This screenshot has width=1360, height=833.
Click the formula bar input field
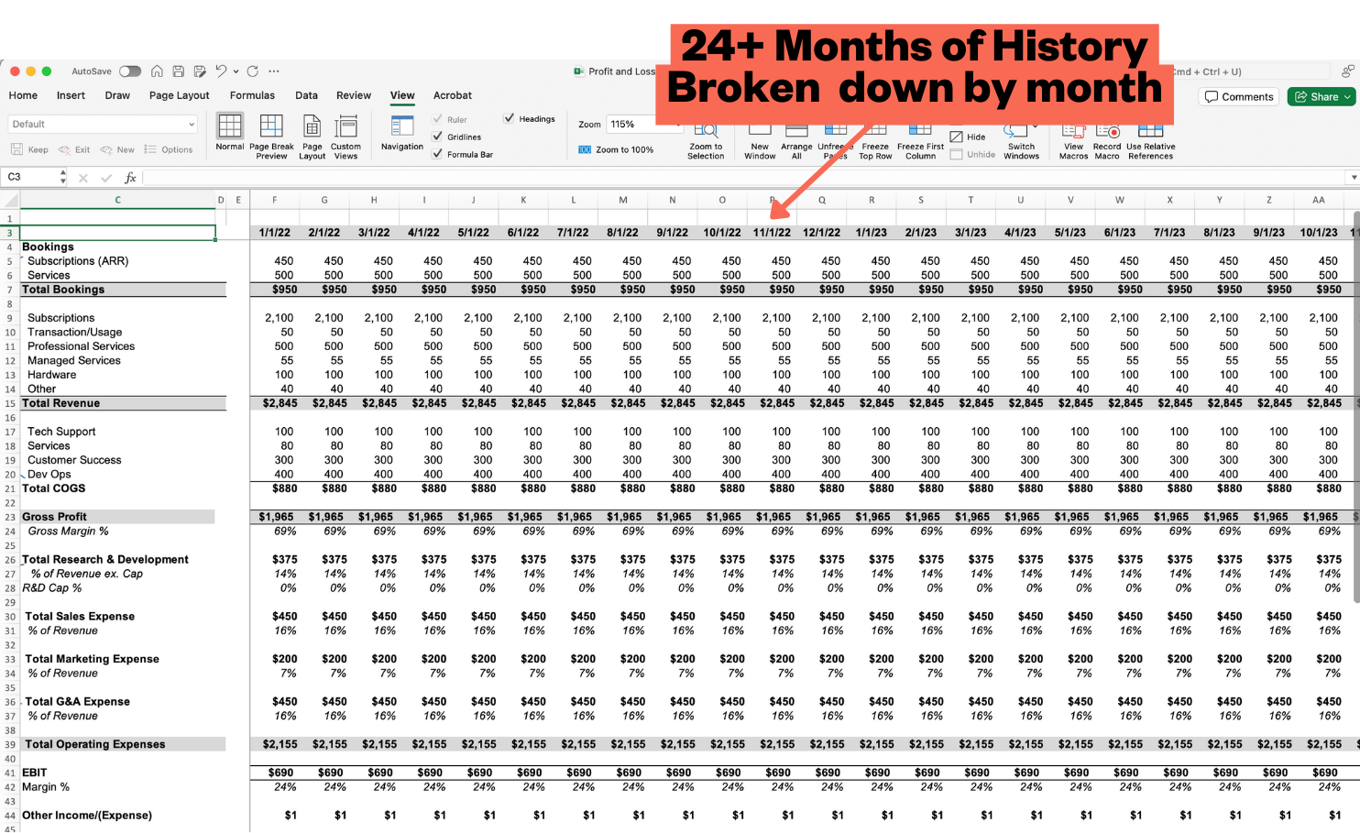(x=744, y=177)
